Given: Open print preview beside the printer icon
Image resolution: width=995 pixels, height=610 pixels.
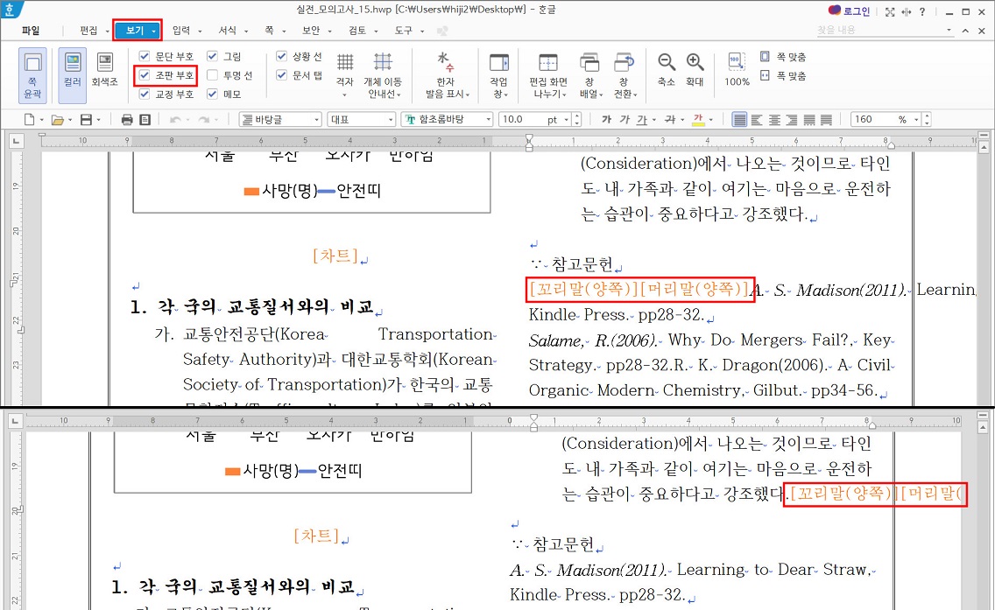Looking at the screenshot, I should [x=145, y=119].
